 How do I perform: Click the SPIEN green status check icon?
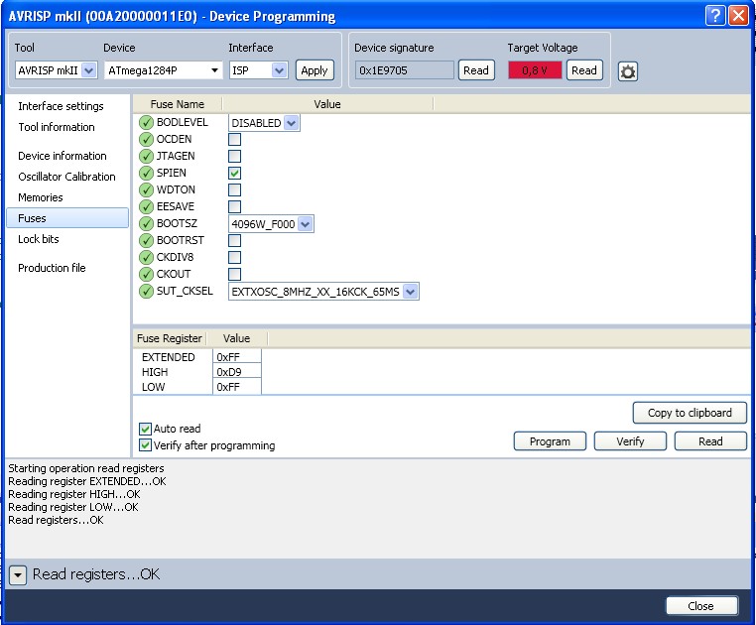(146, 174)
